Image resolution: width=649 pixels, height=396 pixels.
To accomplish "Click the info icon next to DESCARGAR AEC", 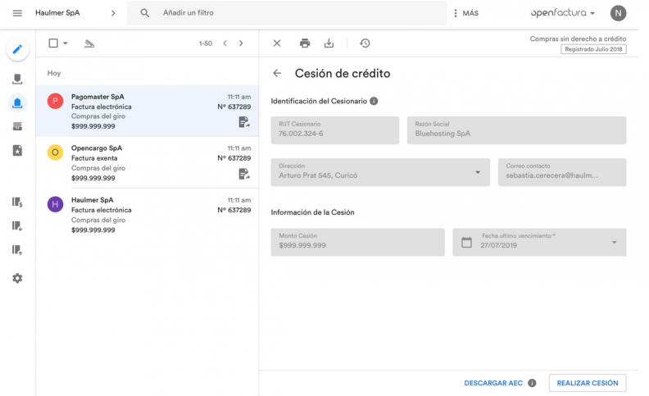I will point(533,383).
